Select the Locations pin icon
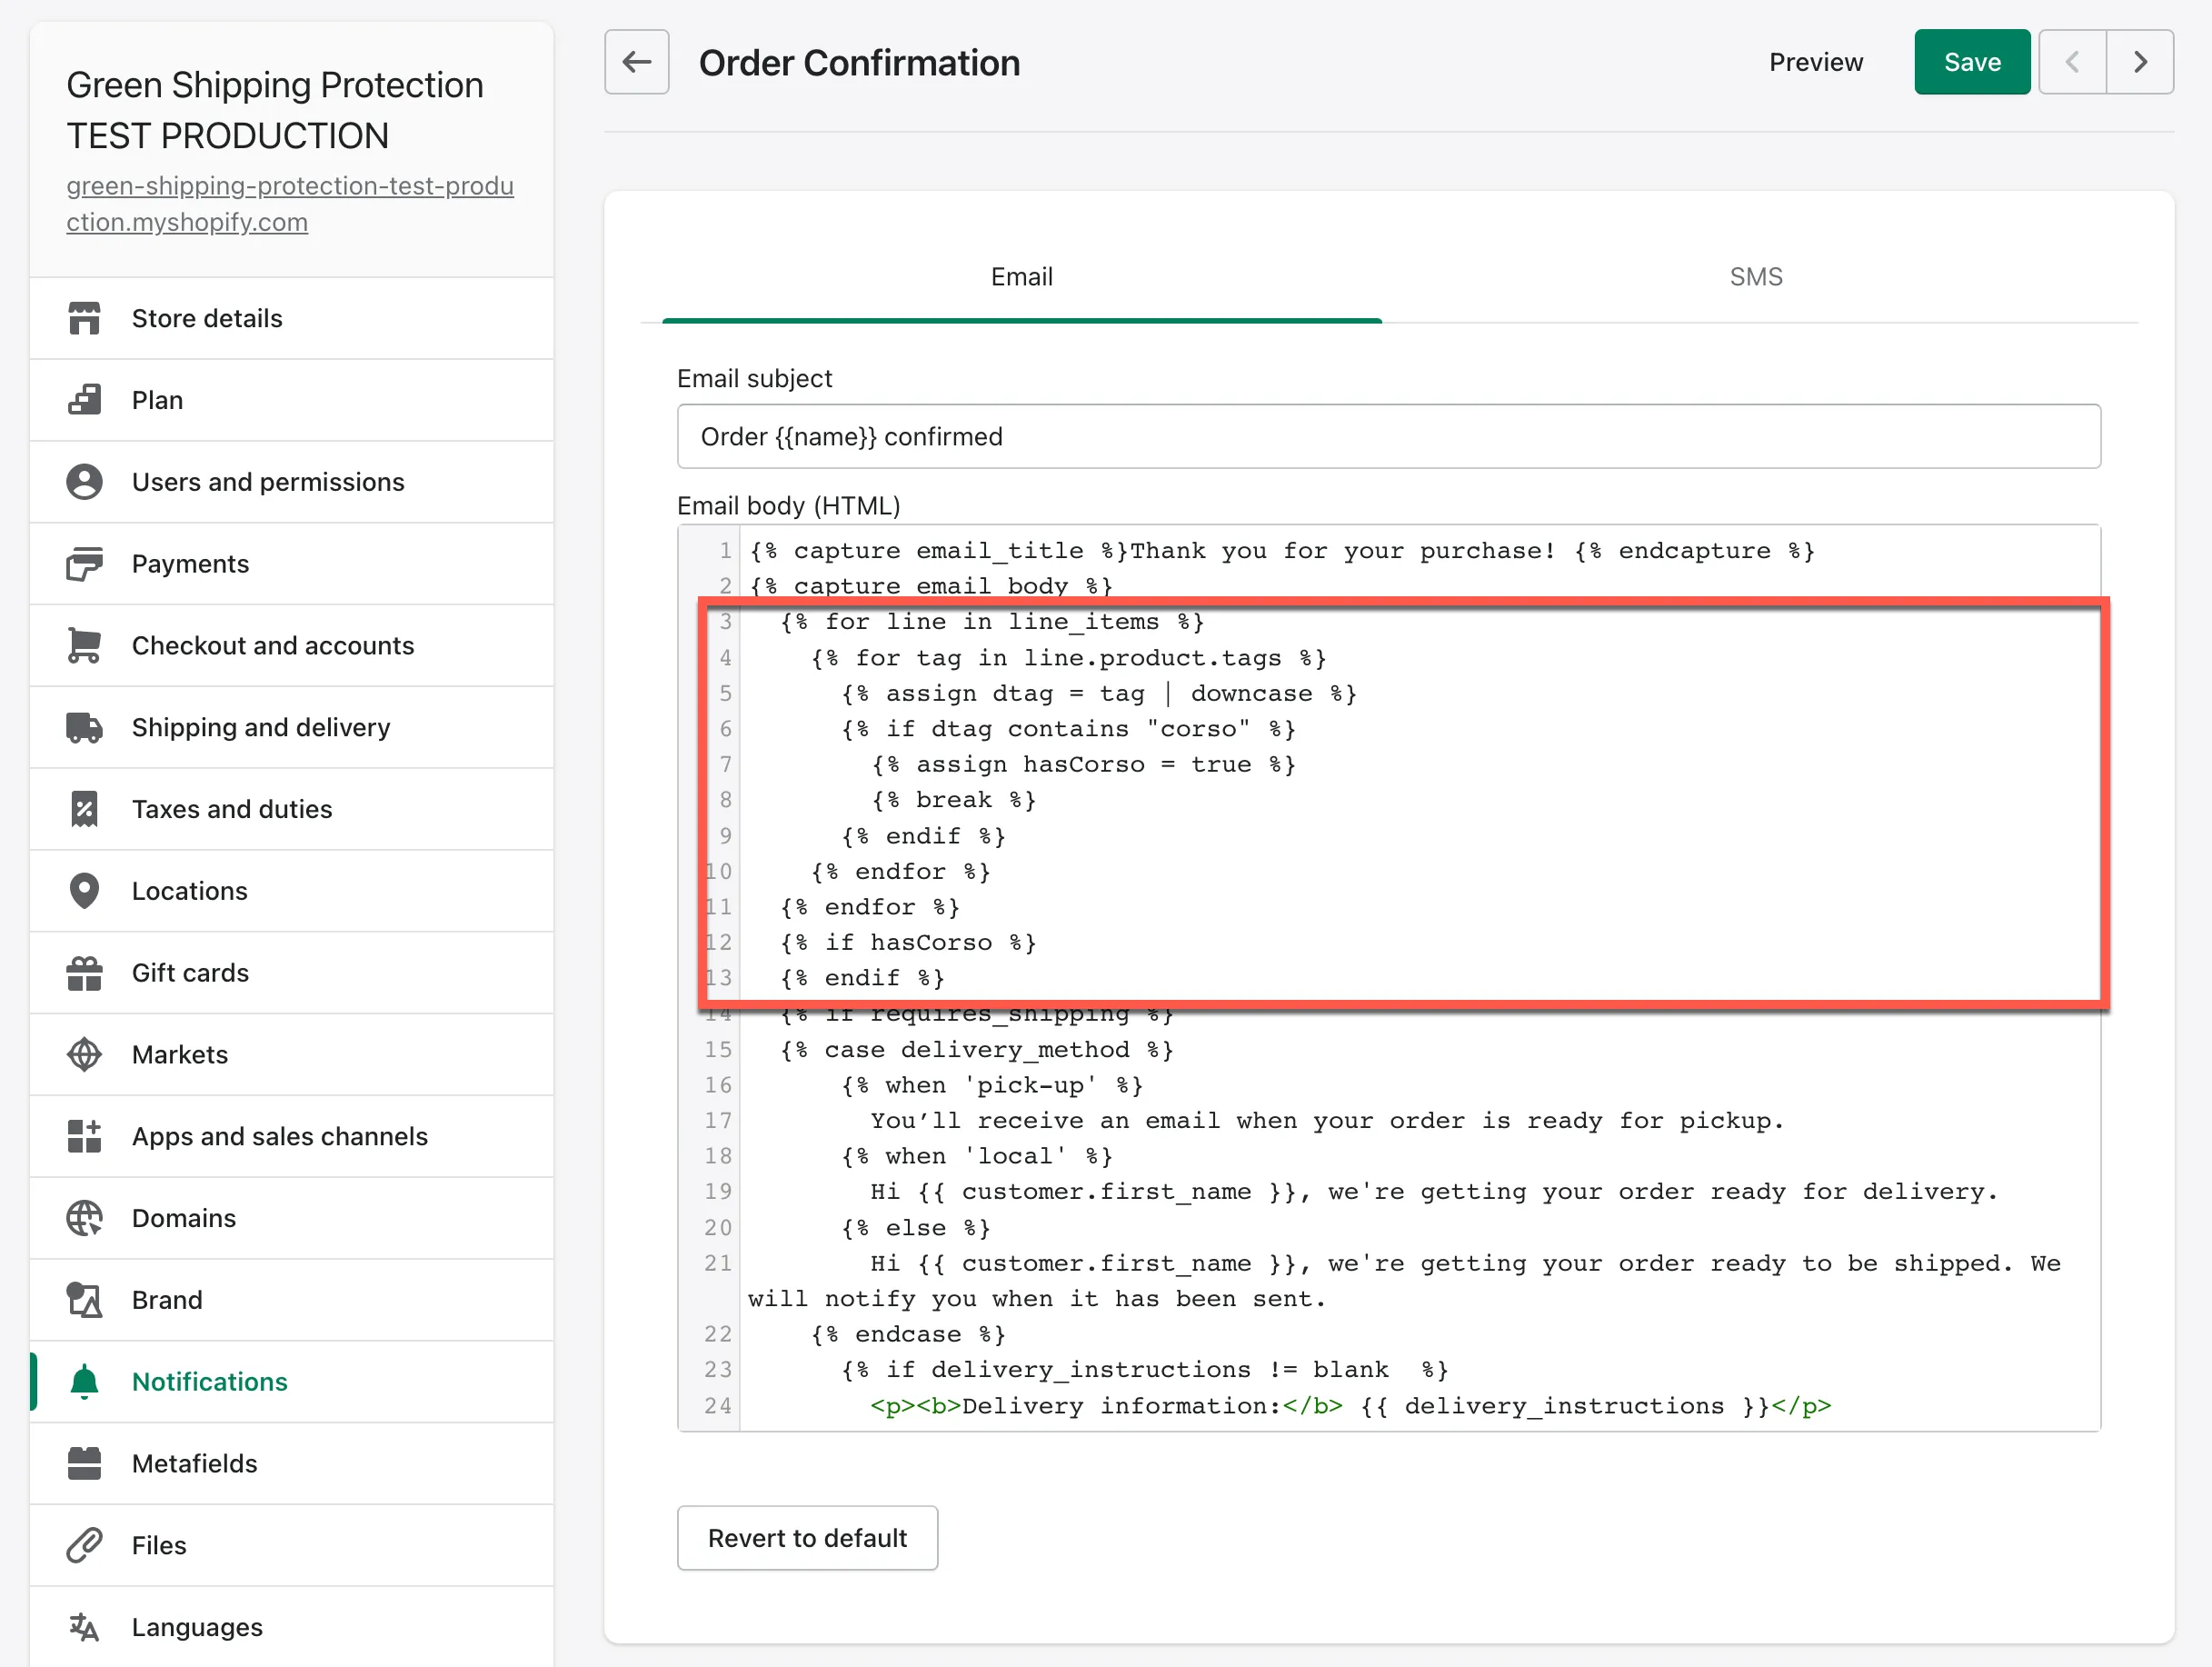This screenshot has width=2212, height=1667. click(84, 891)
